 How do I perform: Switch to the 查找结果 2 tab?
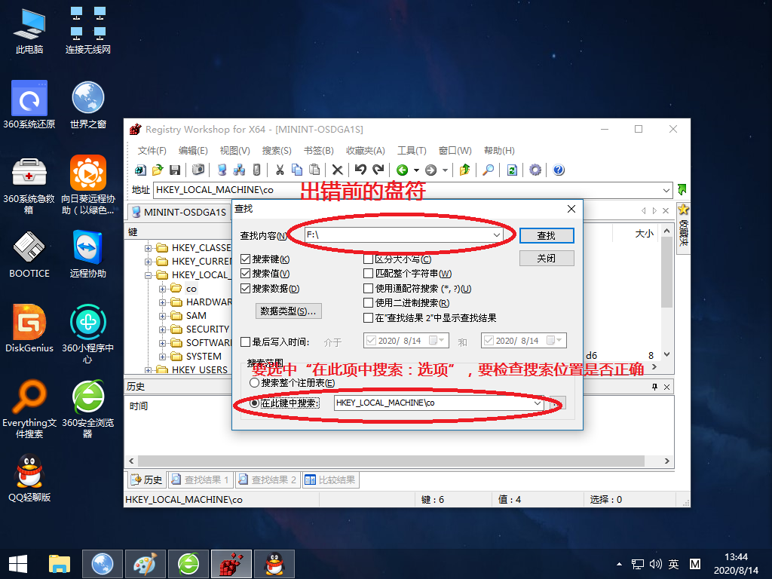coord(268,479)
